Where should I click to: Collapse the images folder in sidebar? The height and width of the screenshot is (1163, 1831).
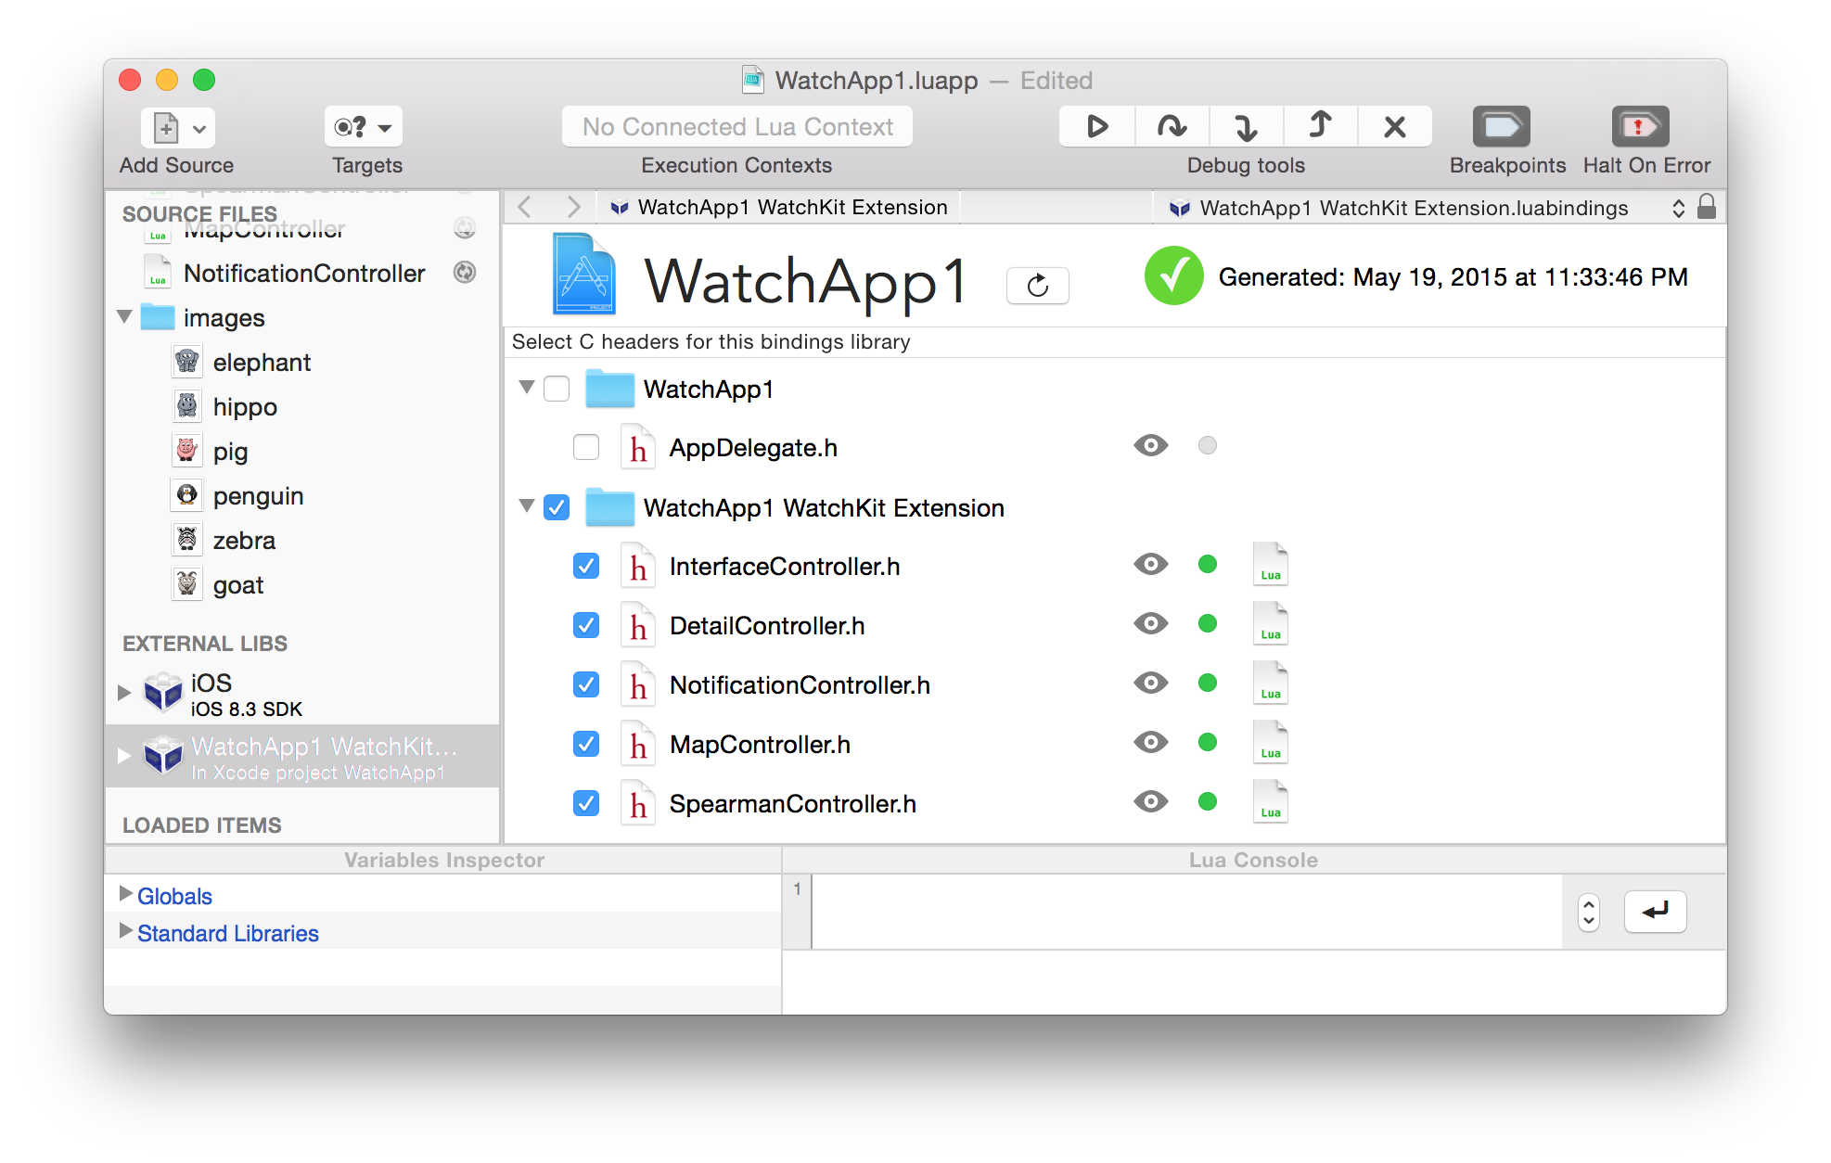pos(124,316)
